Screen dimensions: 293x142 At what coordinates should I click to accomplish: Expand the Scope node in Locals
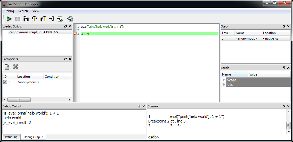coord(224,80)
